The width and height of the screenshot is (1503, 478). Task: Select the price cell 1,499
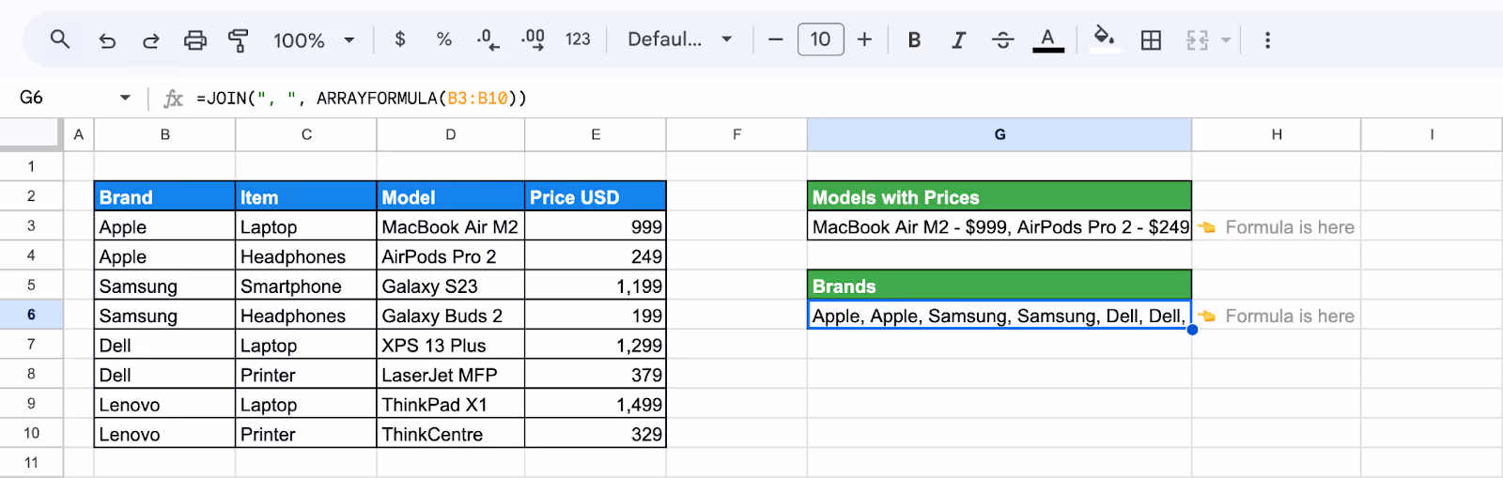[596, 404]
